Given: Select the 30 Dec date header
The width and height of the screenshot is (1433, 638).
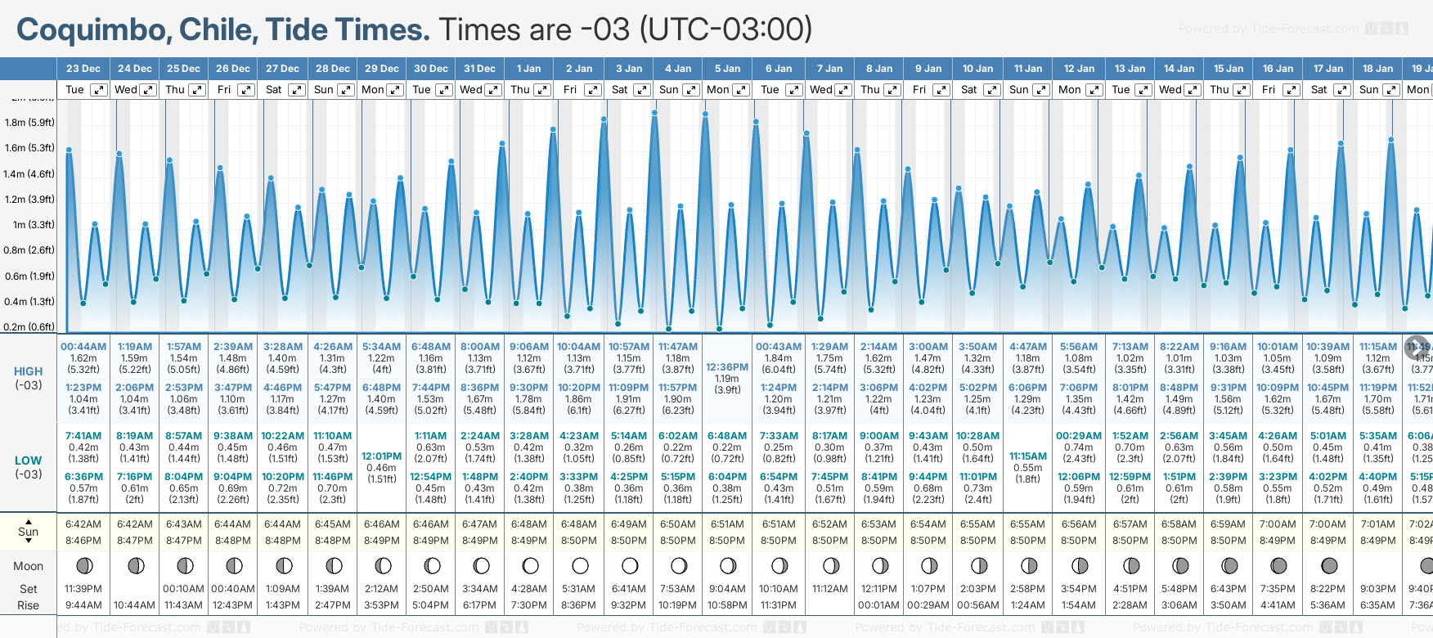Looking at the screenshot, I should point(431,69).
